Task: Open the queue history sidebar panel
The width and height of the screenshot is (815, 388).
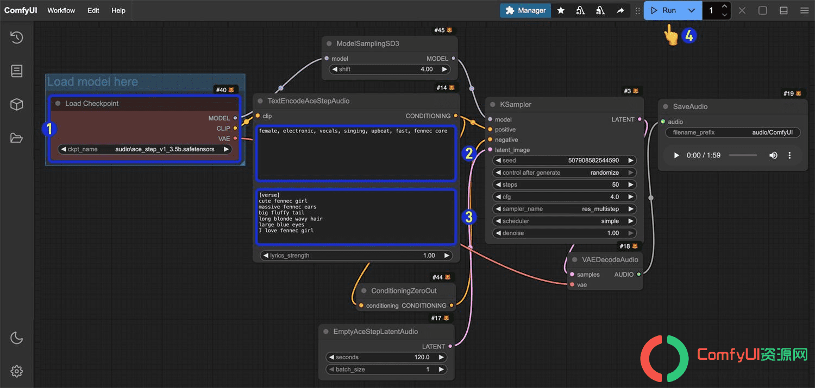Action: (x=17, y=37)
